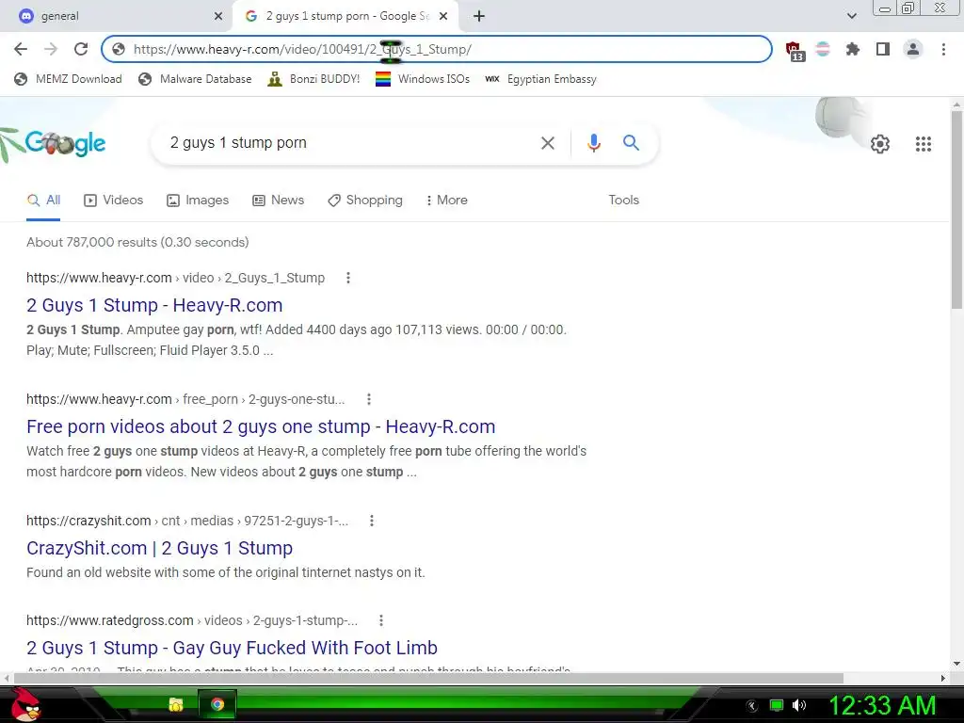Click "About 787,000 results" stats text
Viewport: 964px width, 723px height.
pos(137,242)
